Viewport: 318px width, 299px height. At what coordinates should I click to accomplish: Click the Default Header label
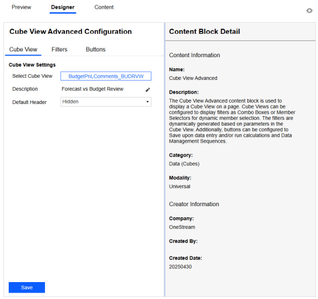(29, 102)
